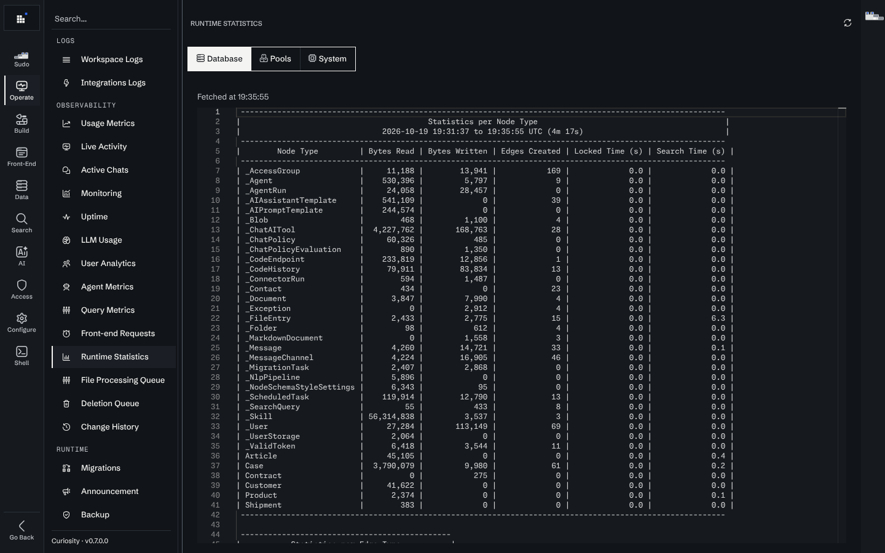Check the Uptime page
Image resolution: width=885 pixels, height=553 pixels.
pyautogui.click(x=114, y=217)
